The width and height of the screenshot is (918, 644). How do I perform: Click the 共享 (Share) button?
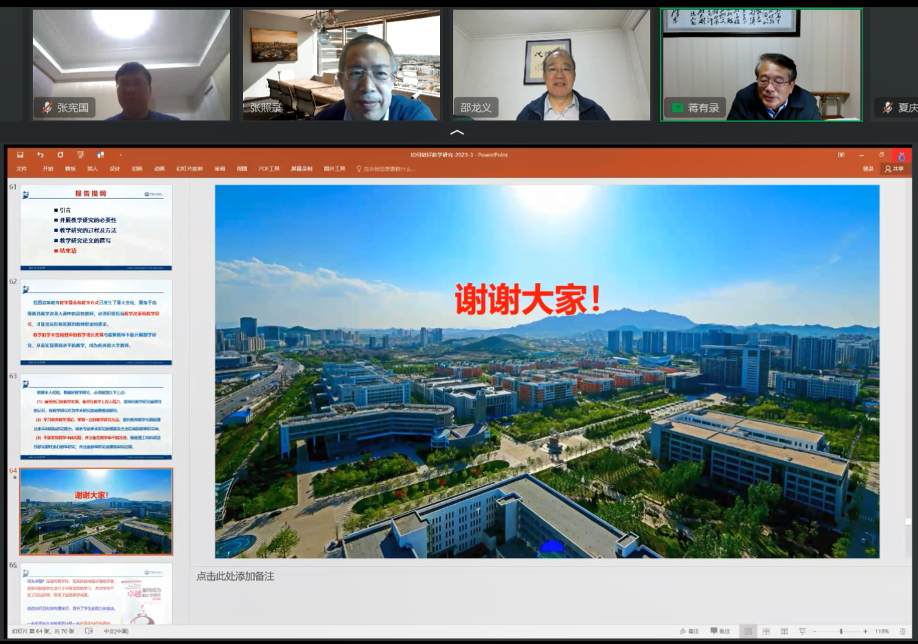coord(894,169)
